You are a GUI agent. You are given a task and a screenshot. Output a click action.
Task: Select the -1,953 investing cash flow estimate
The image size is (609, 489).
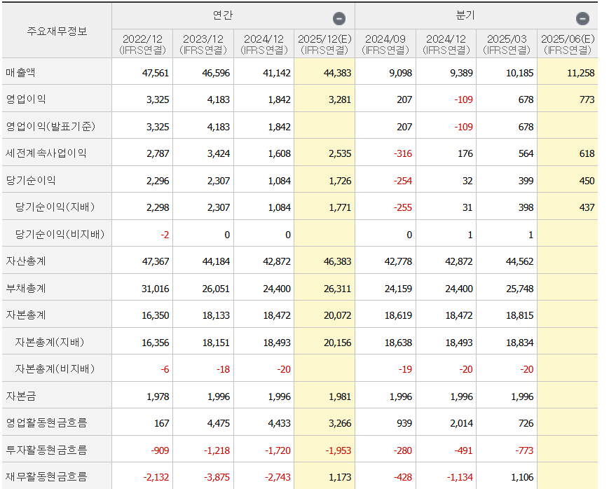click(338, 451)
